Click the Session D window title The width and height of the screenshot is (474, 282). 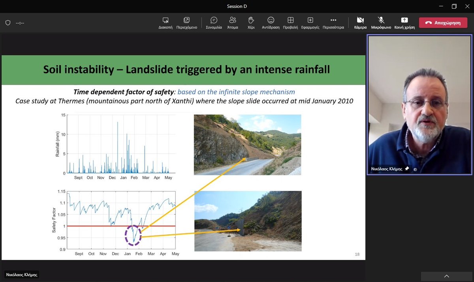pos(237,6)
